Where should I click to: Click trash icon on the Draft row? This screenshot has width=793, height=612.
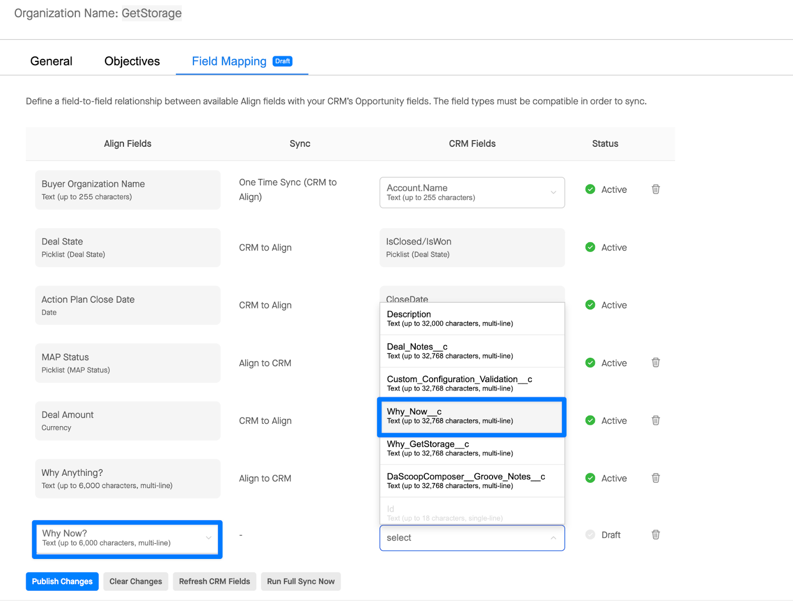coord(655,535)
